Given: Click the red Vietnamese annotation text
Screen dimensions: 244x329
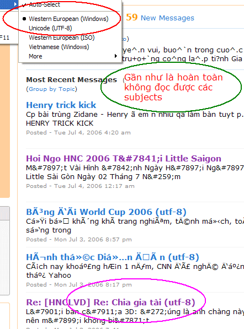Looking at the screenshot, I should click(x=173, y=87).
